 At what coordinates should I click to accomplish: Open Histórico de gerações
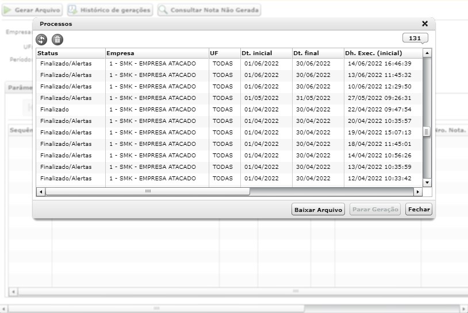pos(110,10)
